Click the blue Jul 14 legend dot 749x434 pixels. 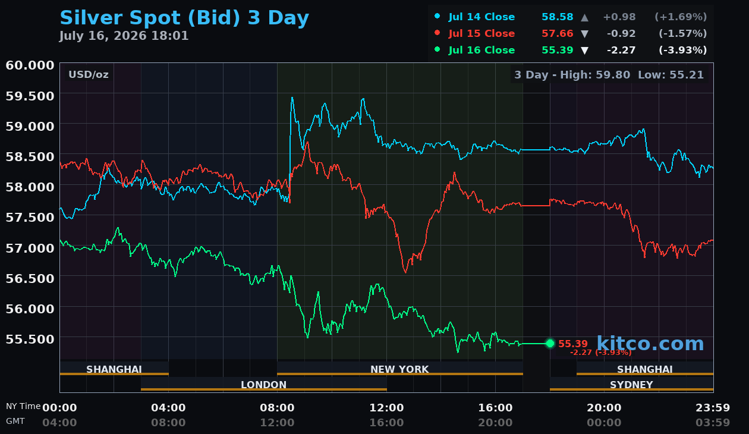point(438,17)
